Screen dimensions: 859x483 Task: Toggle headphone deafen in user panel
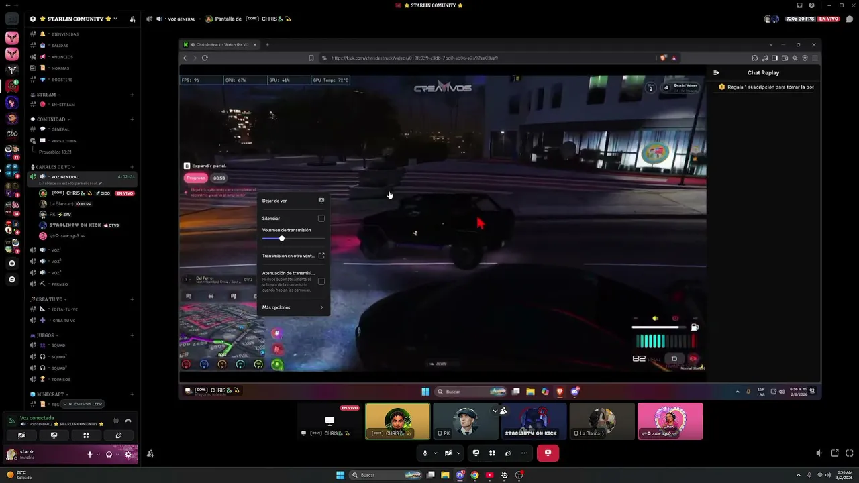click(109, 454)
